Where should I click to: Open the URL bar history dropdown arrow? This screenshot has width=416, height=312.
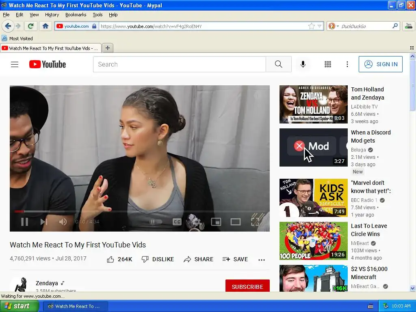[x=319, y=26]
